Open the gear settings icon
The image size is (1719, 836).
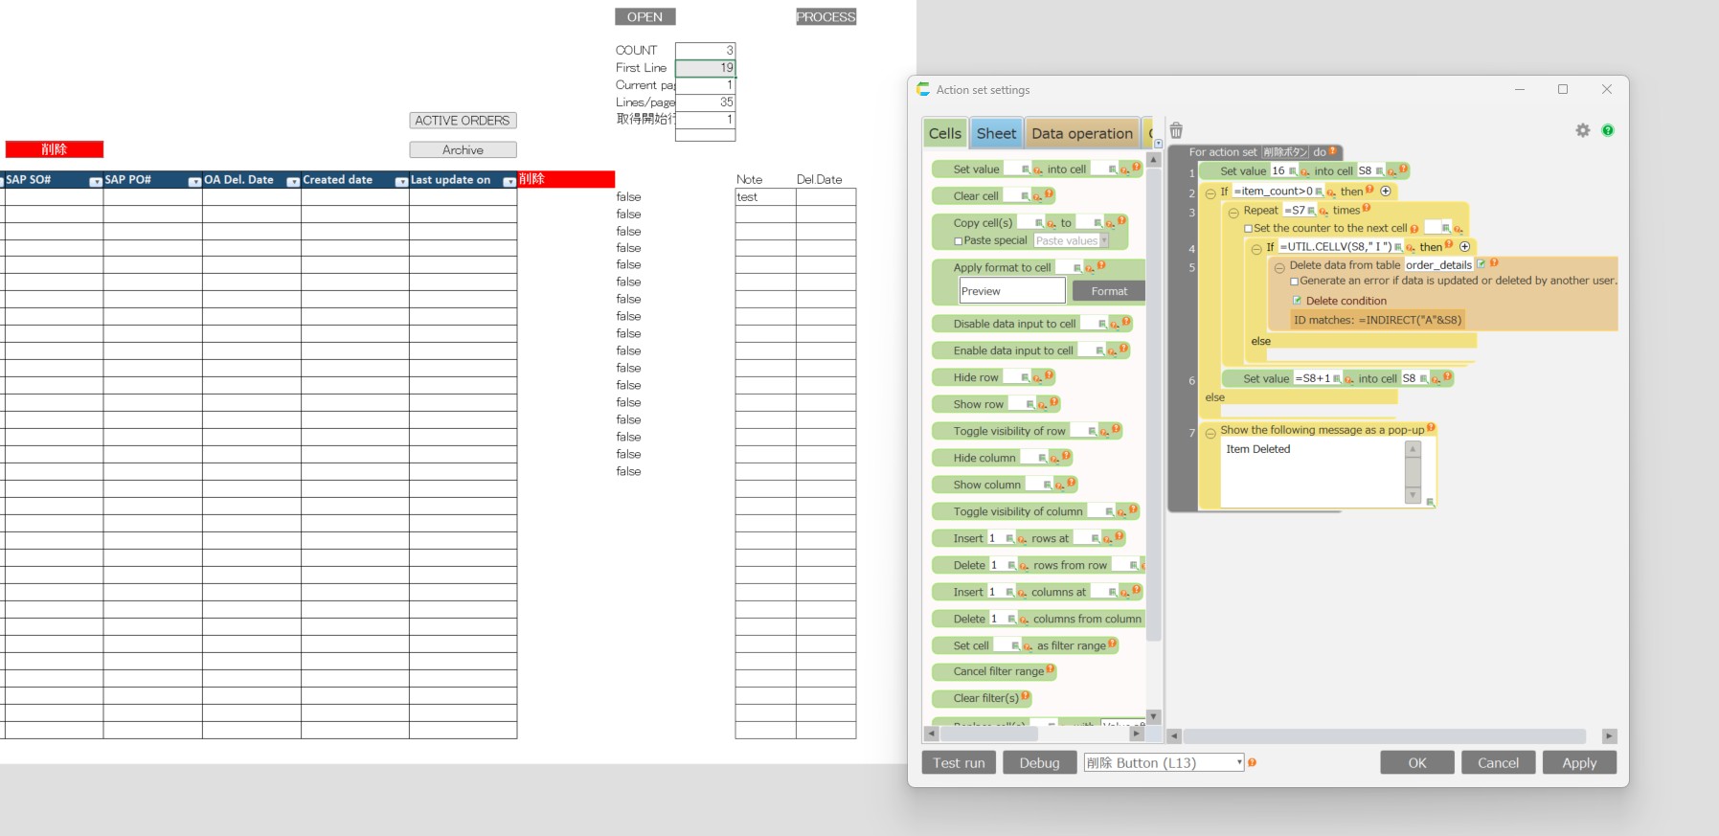click(x=1582, y=130)
